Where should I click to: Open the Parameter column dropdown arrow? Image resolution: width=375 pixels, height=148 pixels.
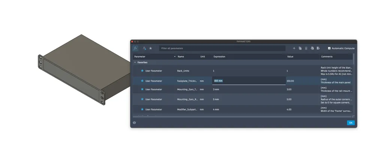[x=175, y=57]
